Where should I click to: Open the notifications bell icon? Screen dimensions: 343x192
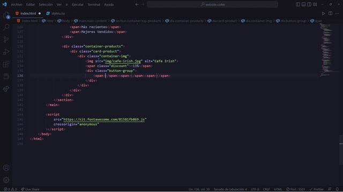tap(337, 189)
